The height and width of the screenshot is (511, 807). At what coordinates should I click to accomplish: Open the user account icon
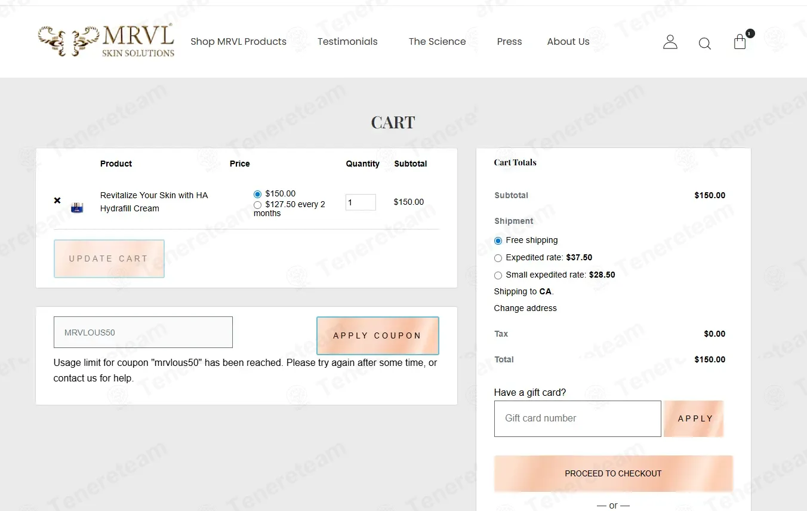[x=670, y=42]
